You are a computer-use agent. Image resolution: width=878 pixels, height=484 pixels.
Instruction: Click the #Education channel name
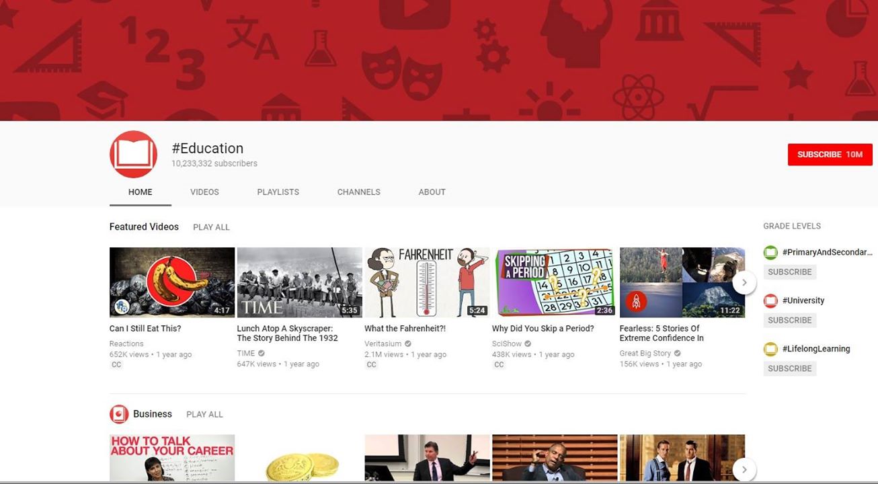tap(208, 149)
